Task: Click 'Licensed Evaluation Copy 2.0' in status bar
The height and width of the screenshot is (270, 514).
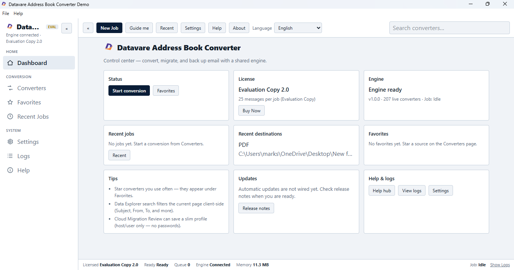Action: (110, 265)
